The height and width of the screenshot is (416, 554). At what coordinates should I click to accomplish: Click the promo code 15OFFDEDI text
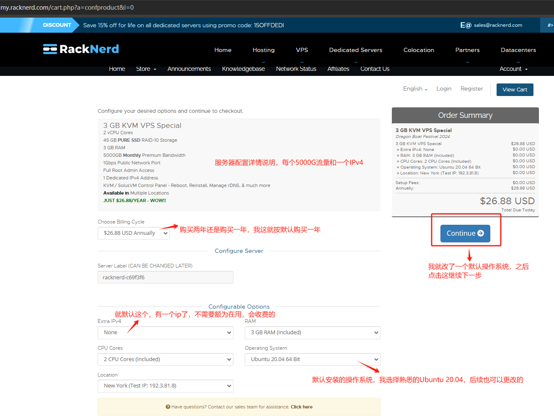[x=269, y=25]
